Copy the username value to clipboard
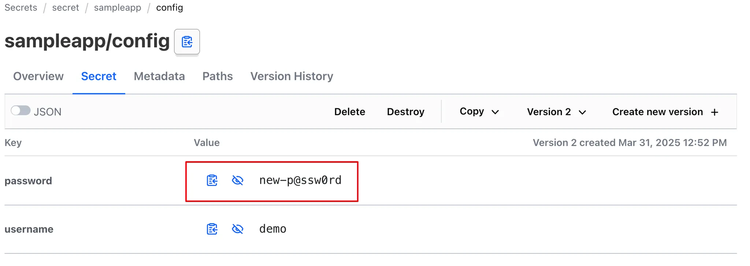Viewport: 750px width, 266px height. (212, 229)
